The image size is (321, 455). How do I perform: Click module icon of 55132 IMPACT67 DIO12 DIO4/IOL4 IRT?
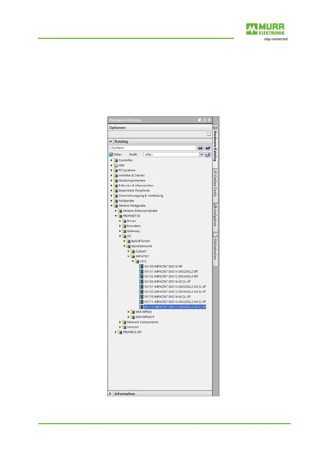pos(141,276)
